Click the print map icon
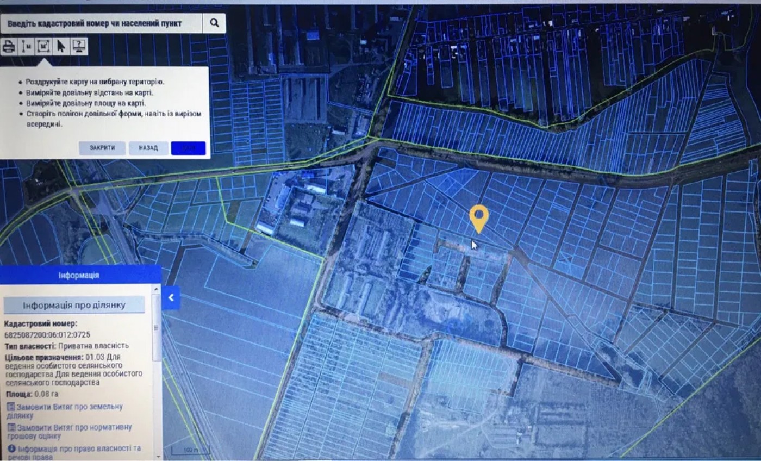Screen dimensions: 761x461 8,47
